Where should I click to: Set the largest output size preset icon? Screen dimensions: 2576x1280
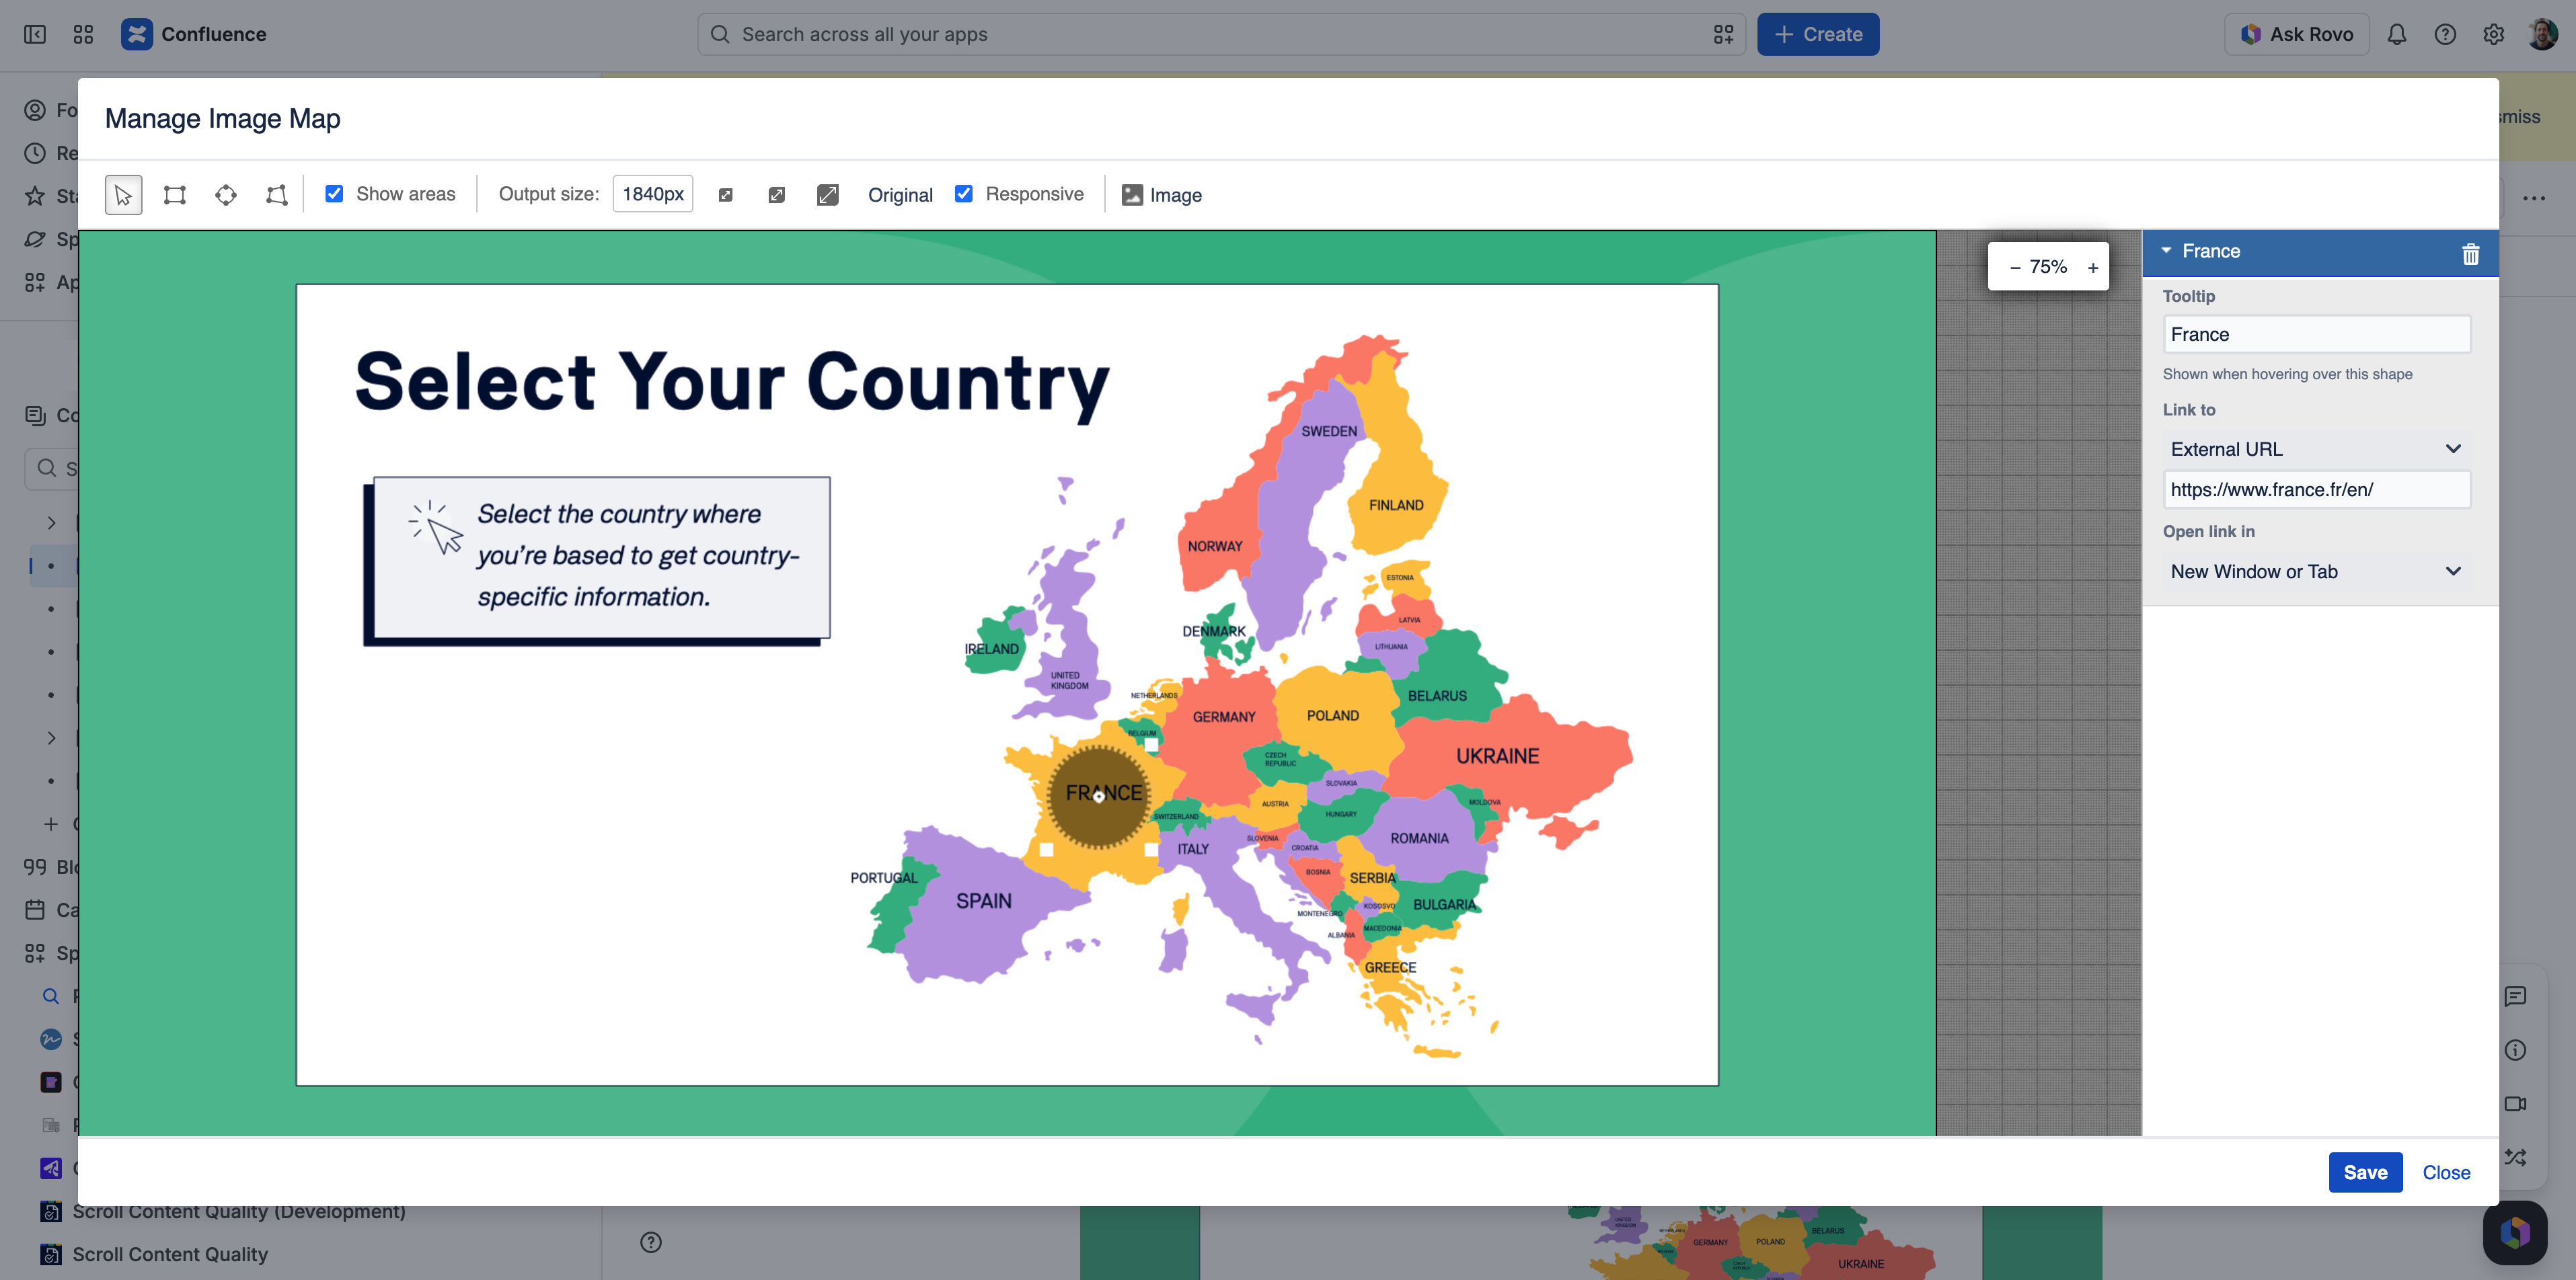click(828, 195)
